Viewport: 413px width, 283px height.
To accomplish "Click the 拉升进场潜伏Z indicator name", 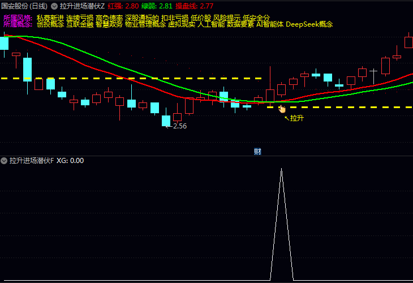I will point(82,6).
